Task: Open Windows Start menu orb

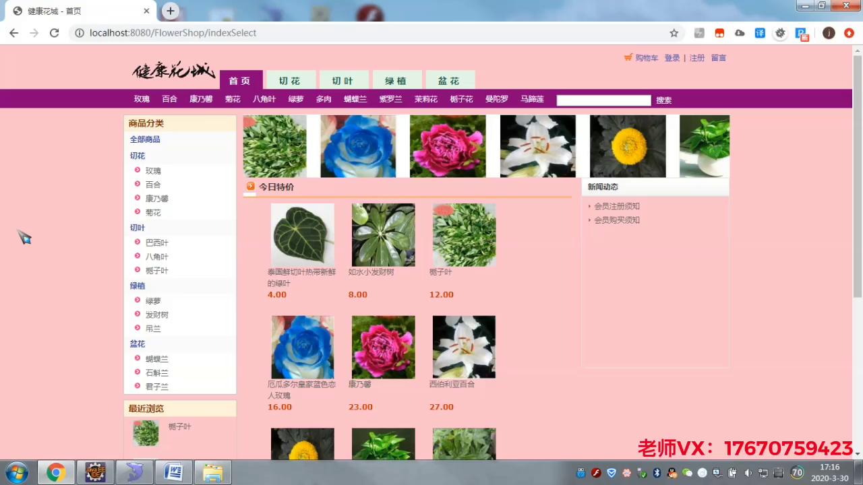Action: [x=16, y=473]
